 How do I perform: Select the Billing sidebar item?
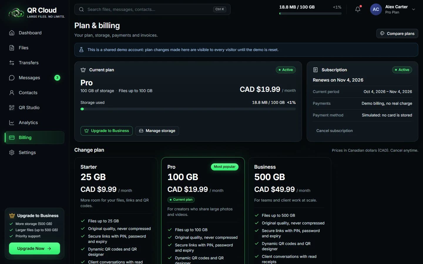(34, 138)
